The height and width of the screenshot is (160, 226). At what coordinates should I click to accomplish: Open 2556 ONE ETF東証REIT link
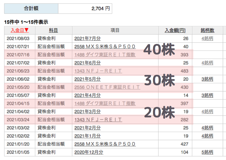(107, 87)
